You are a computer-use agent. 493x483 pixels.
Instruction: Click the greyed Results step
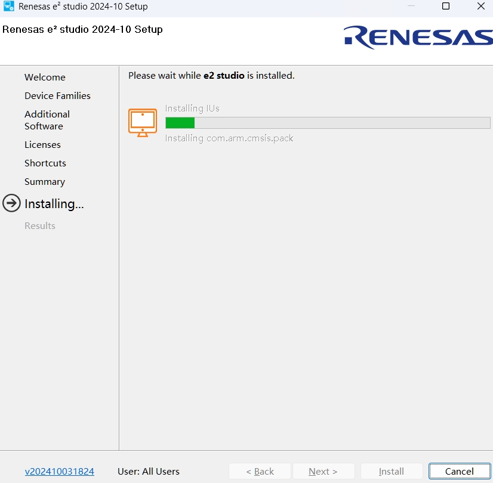tap(40, 225)
